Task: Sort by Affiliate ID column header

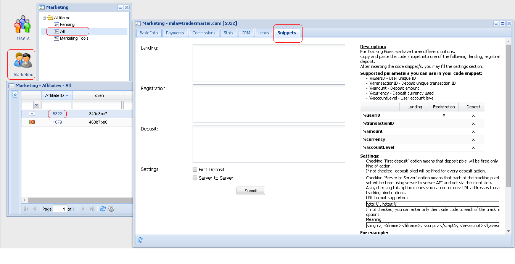Action: (57, 95)
